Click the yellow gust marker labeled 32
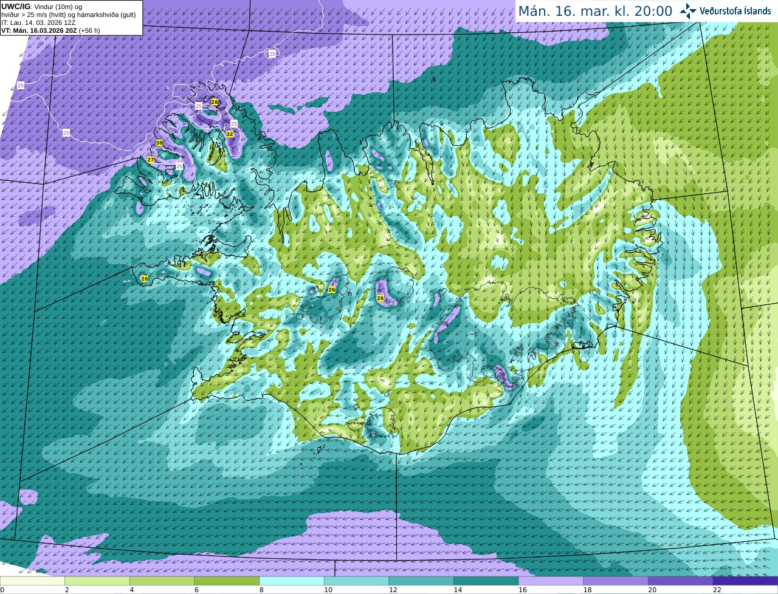 230,134
